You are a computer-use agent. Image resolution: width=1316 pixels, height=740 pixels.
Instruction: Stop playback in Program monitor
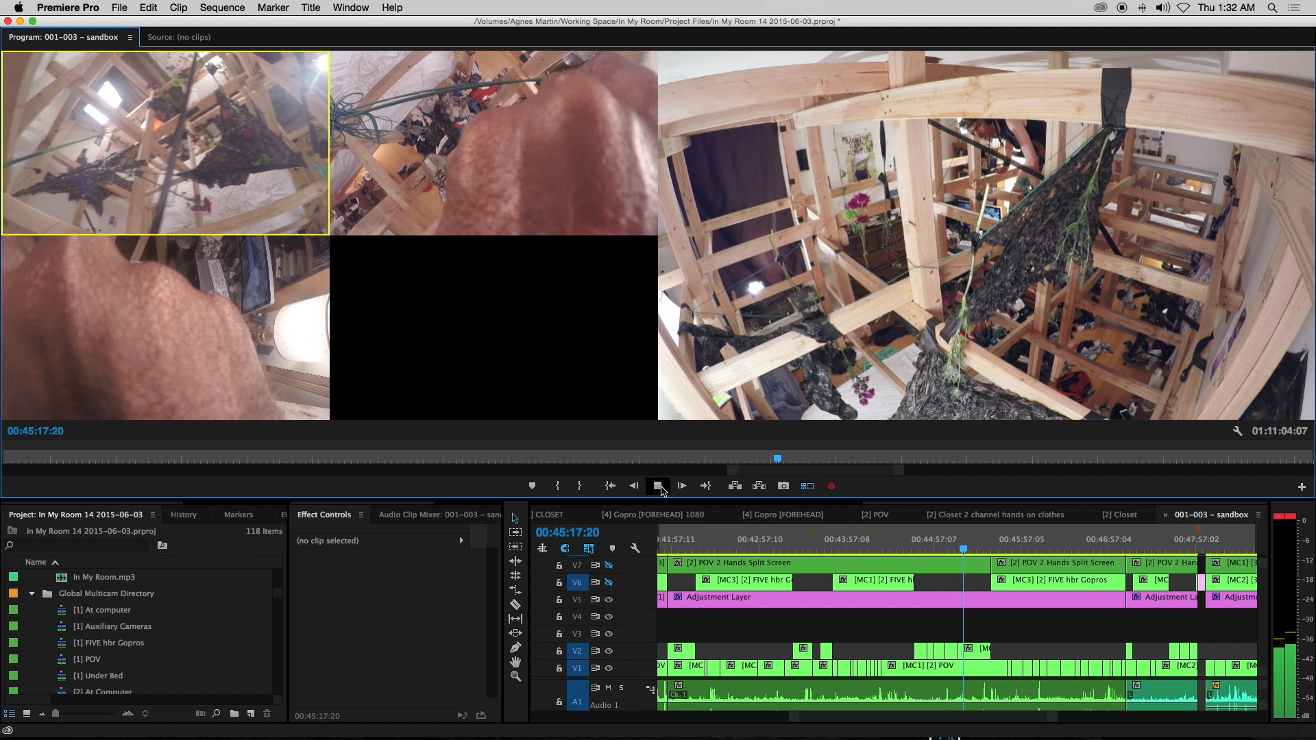click(658, 486)
